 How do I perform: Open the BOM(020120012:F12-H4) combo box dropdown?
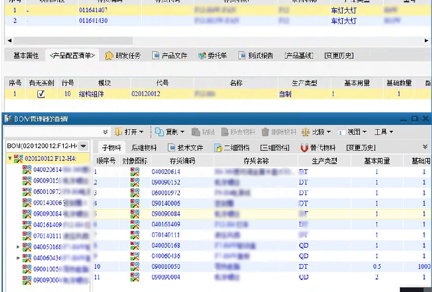pos(84,146)
